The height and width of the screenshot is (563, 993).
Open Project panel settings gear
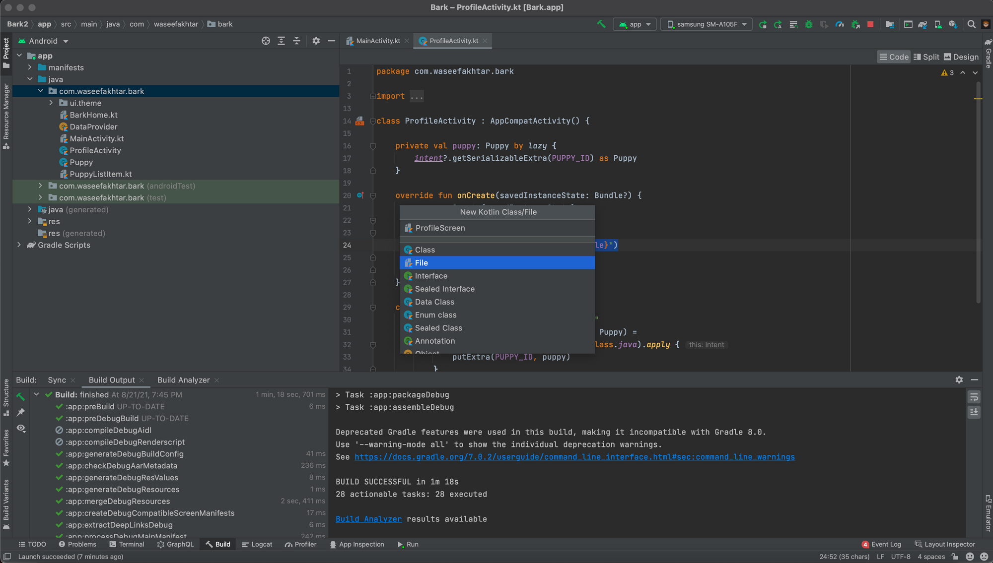[316, 41]
